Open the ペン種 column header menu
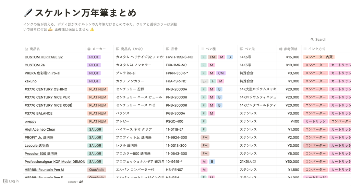The height and width of the screenshot is (186, 351). (218, 49)
